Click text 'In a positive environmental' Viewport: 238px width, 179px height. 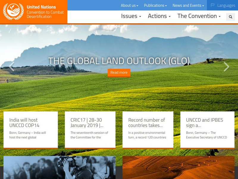coord(147,133)
